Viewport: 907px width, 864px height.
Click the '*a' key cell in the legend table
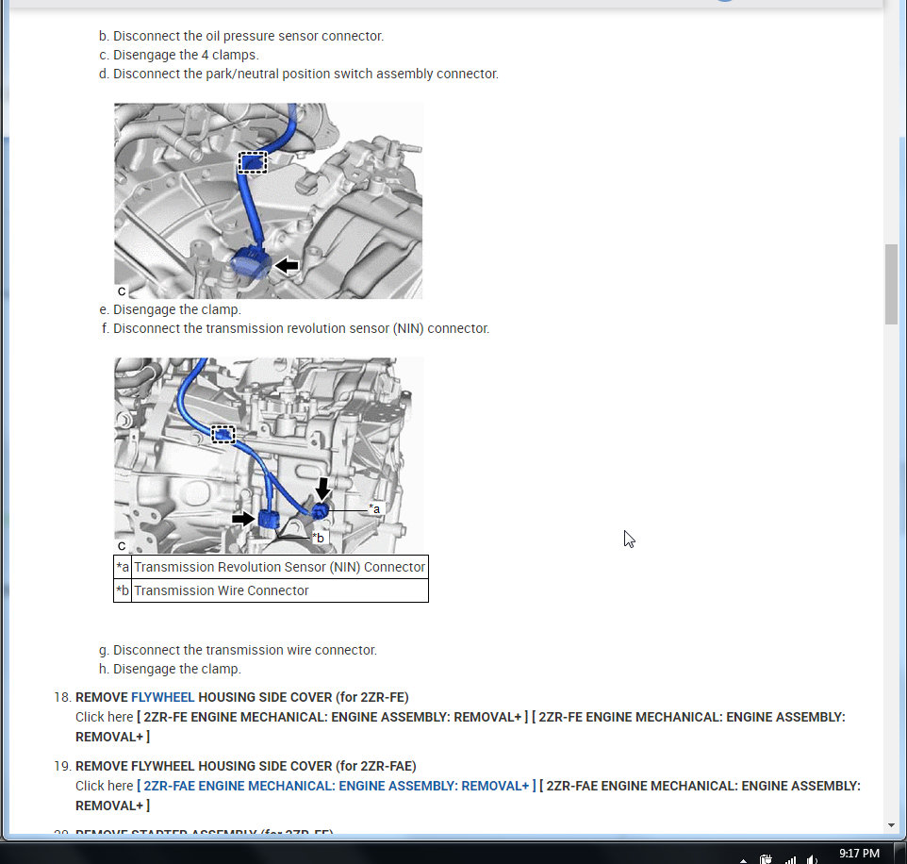click(123, 567)
